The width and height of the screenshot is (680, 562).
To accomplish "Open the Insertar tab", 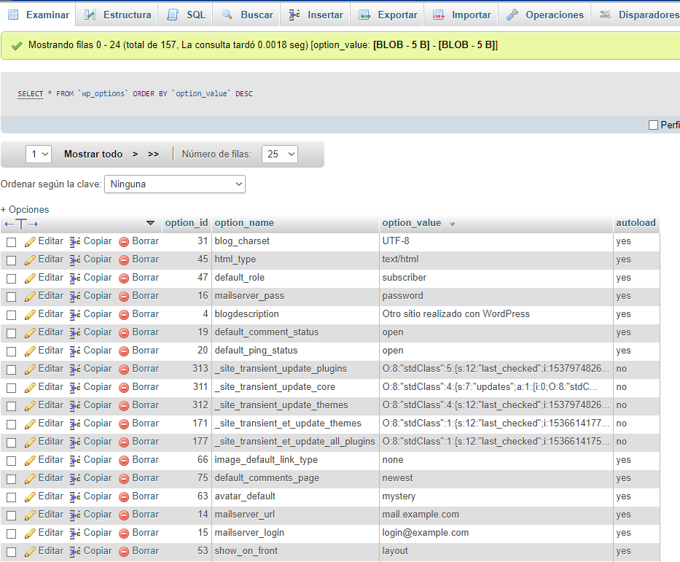I will [316, 15].
